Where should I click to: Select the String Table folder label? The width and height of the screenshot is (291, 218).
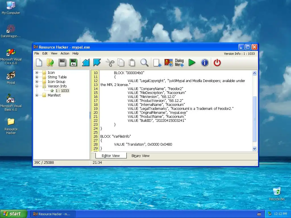[57, 77]
